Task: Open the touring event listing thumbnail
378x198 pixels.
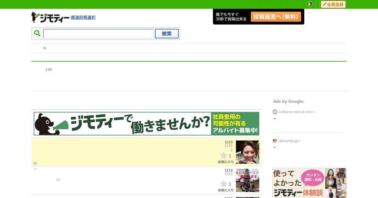Action: [248, 180]
